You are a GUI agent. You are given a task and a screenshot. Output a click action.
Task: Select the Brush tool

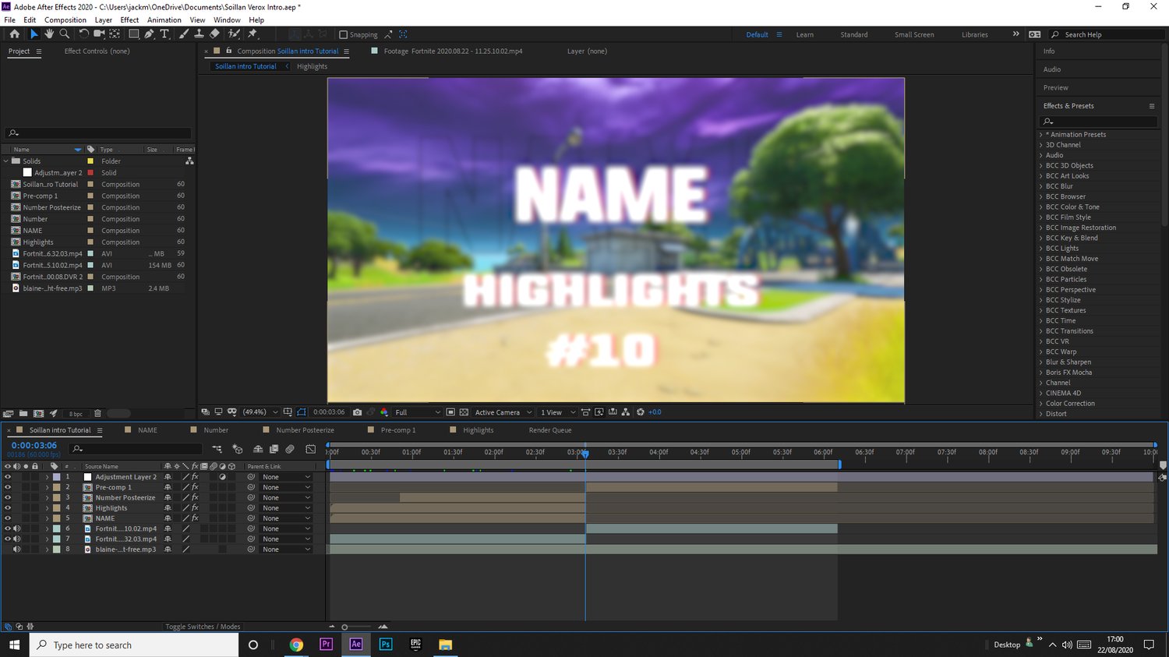(184, 34)
